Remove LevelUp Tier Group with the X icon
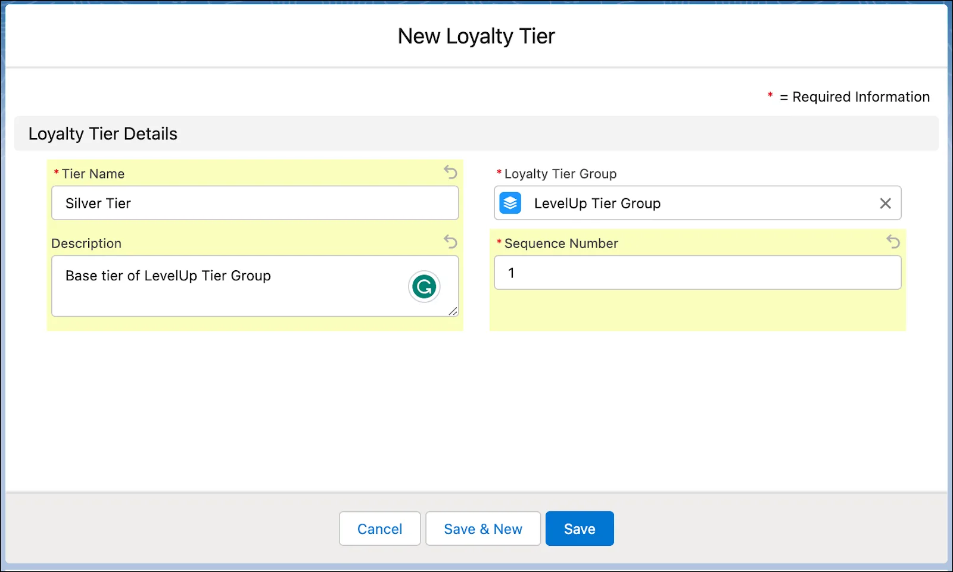The height and width of the screenshot is (572, 953). (885, 203)
